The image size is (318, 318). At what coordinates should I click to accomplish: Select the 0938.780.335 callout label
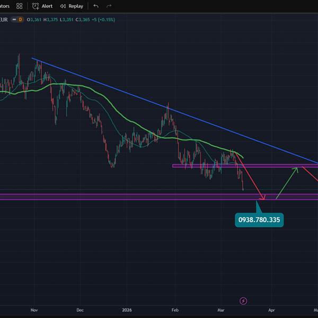(259, 220)
